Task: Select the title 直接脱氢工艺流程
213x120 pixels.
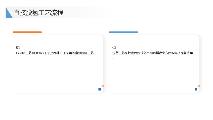Action: pos(39,13)
